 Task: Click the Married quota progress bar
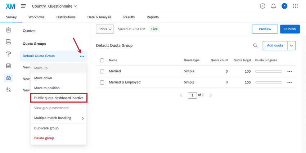click(x=269, y=72)
